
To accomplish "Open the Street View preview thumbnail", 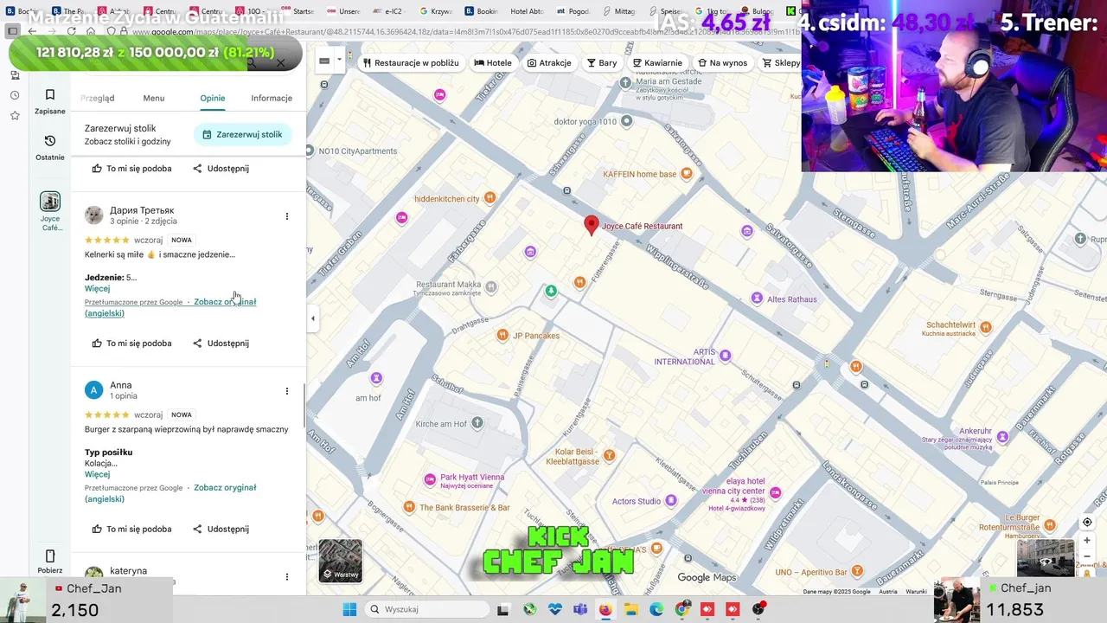I will tap(1045, 558).
